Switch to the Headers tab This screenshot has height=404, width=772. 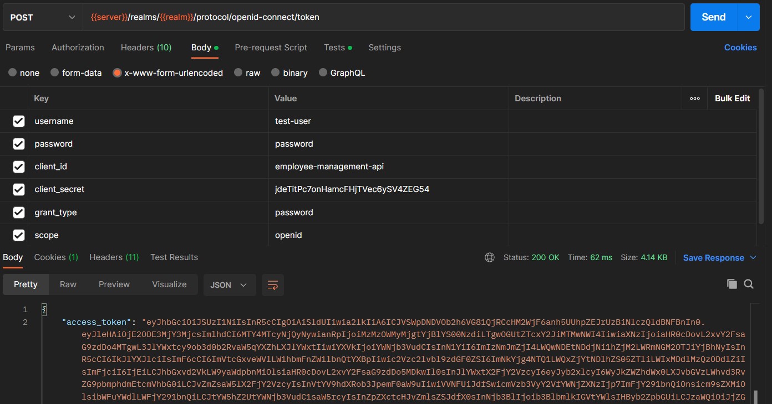(x=146, y=48)
